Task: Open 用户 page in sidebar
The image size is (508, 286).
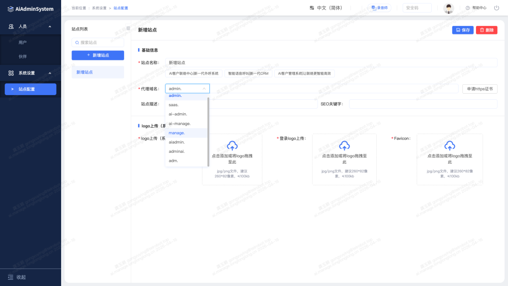Action: (23, 42)
